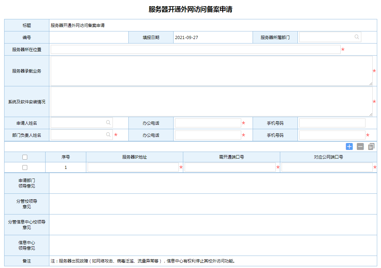This screenshot has width=381, height=268.
Task: Click the applicant's 手机号码 input field
Action: 332,123
